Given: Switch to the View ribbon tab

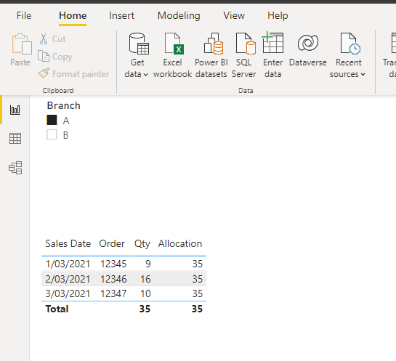Looking at the screenshot, I should point(234,16).
